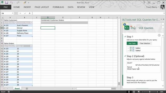Open the Tracy Berry account dropdown
Viewport: 166px width, 93px height.
point(158,7)
